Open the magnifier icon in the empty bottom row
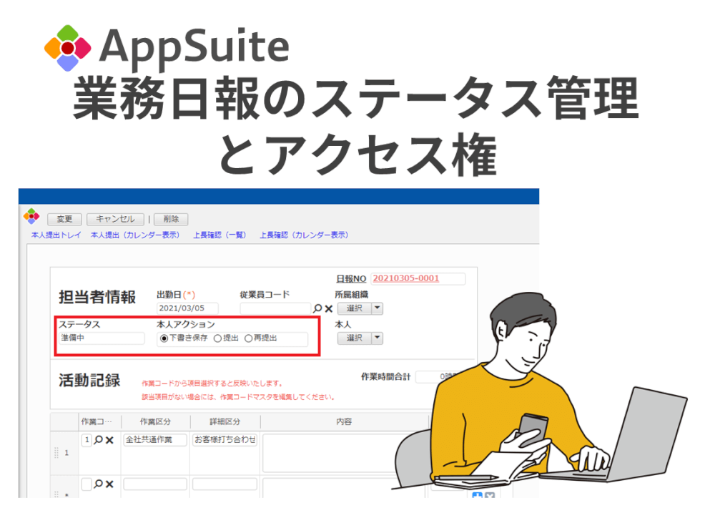 pos(98,483)
